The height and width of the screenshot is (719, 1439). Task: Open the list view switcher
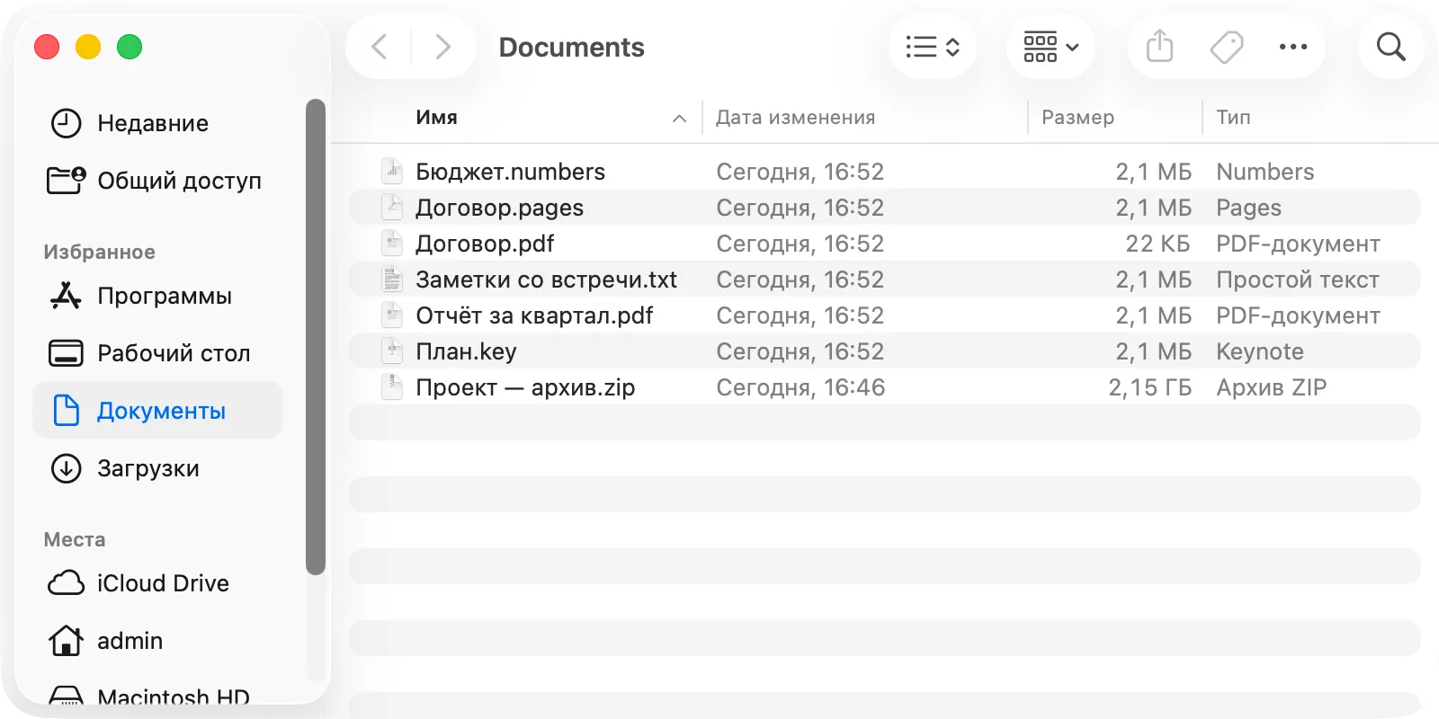point(933,47)
